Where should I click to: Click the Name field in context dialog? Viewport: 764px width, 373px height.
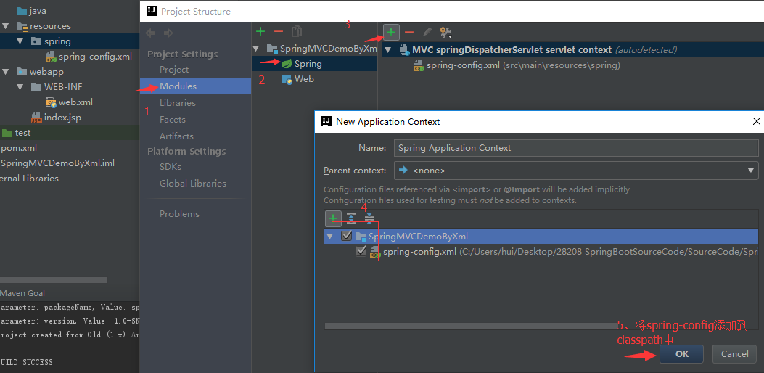576,148
